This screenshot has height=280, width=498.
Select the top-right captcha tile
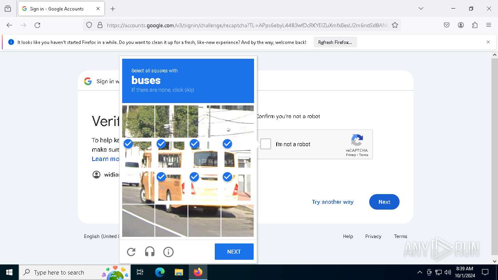237,121
